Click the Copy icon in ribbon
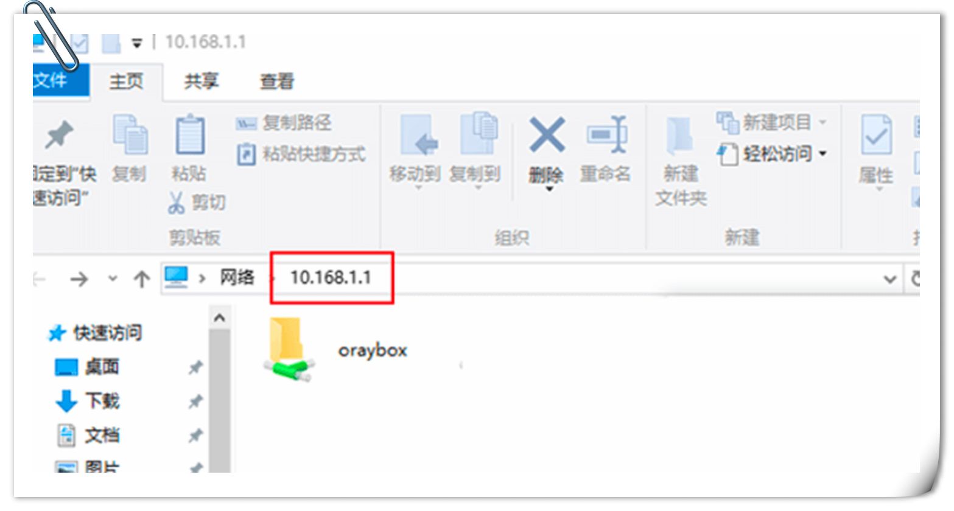Screen dimensions: 954x511 130,134
